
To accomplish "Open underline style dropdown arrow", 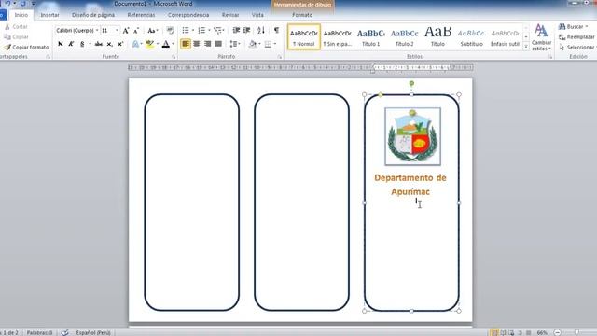I will click(90, 44).
